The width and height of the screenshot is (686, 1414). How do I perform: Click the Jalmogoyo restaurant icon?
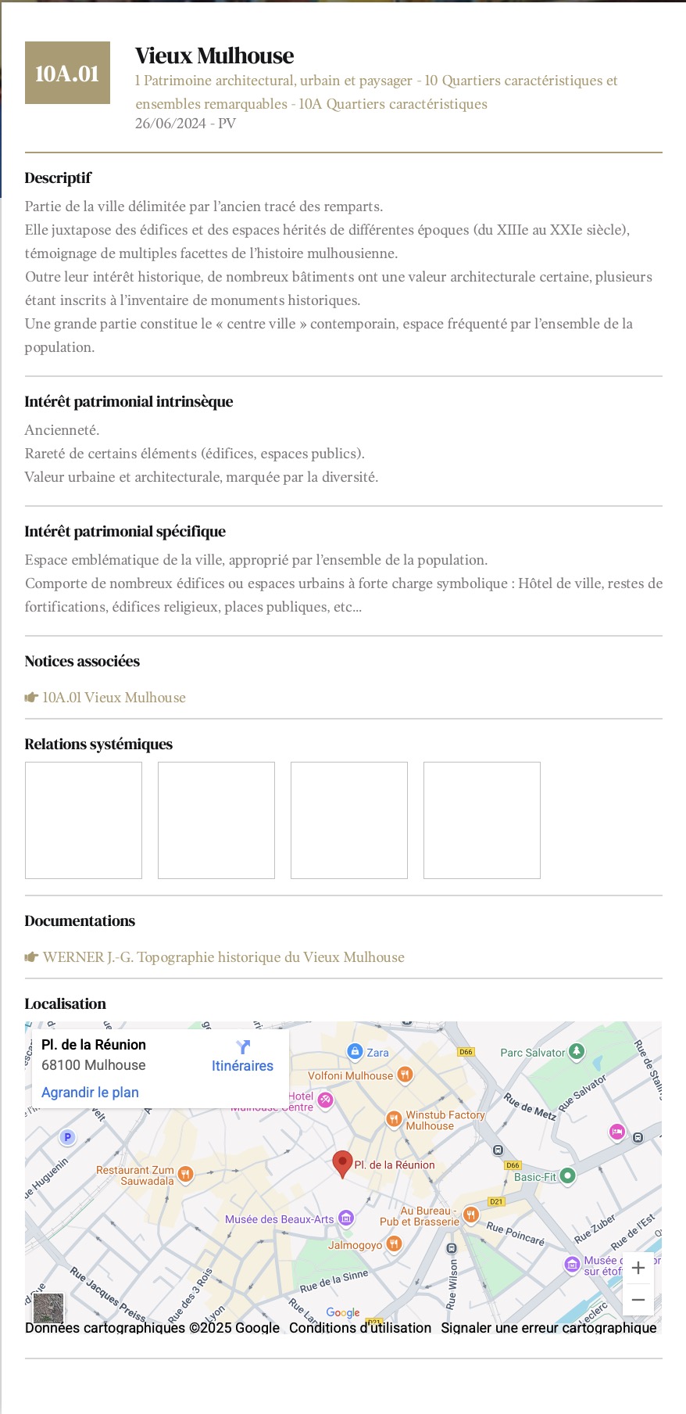point(395,1244)
